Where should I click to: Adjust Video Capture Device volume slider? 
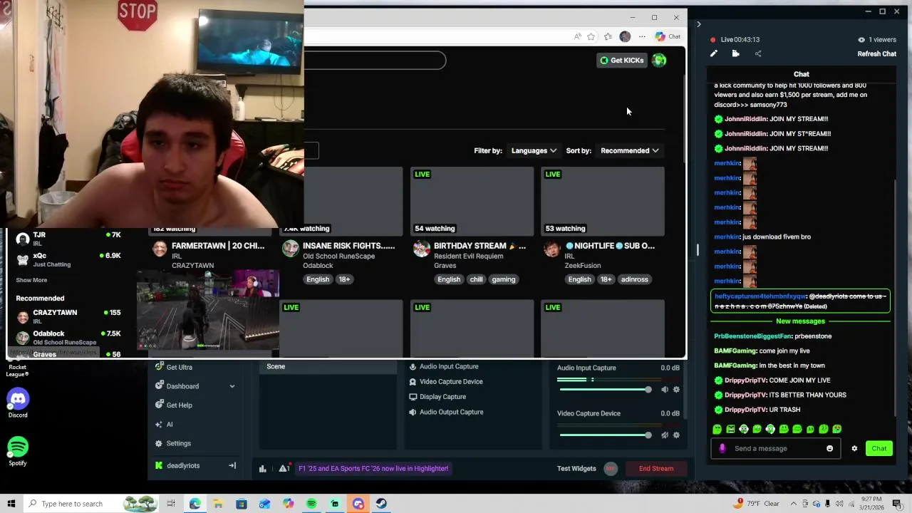(606, 435)
